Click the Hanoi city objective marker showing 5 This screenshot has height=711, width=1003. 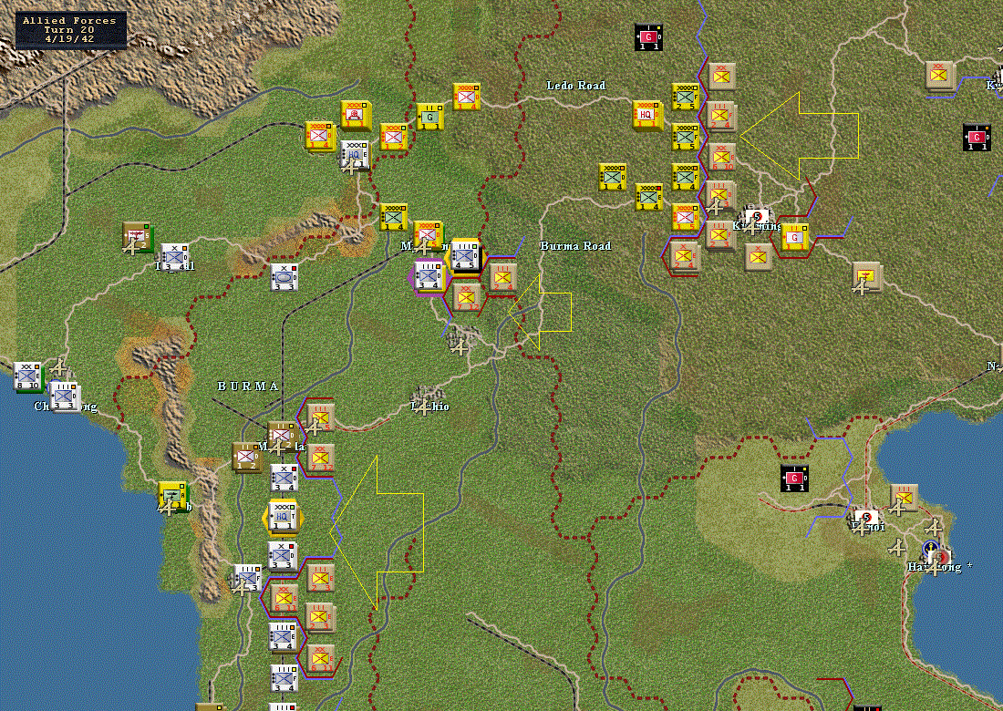tap(867, 517)
